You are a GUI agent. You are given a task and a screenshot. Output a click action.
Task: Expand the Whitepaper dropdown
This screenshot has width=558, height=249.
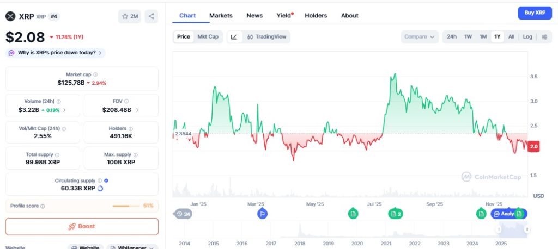tap(132, 247)
